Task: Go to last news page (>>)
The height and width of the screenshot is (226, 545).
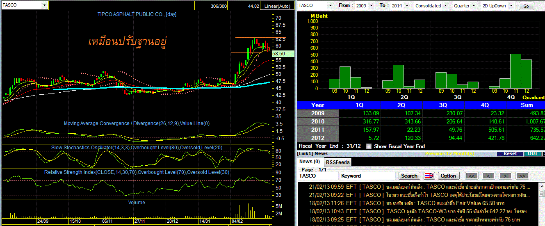Action: click(x=522, y=176)
